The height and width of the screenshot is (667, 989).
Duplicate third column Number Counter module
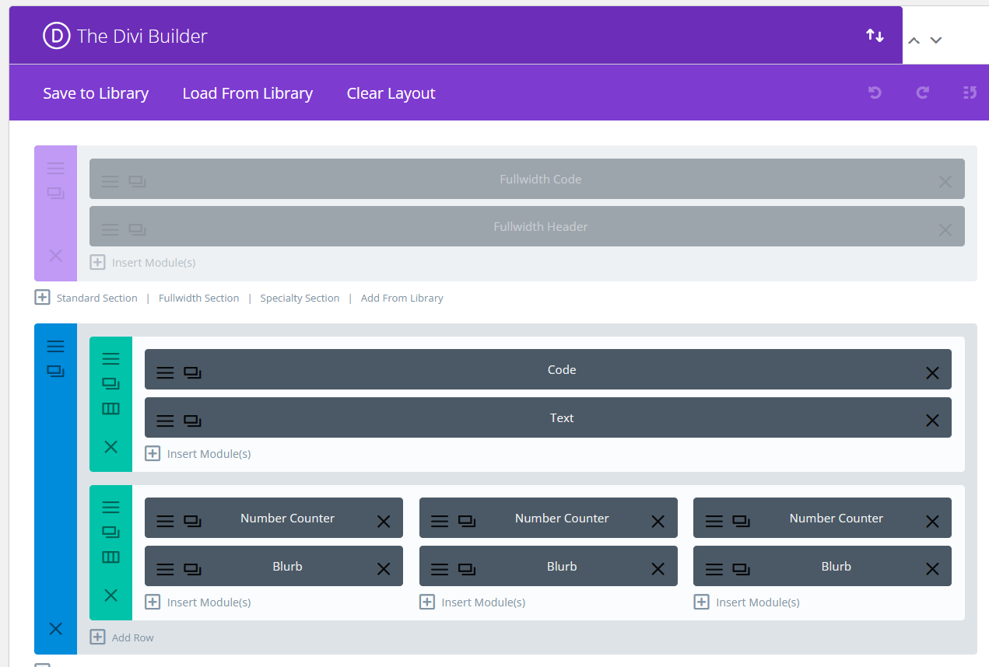[x=741, y=521]
